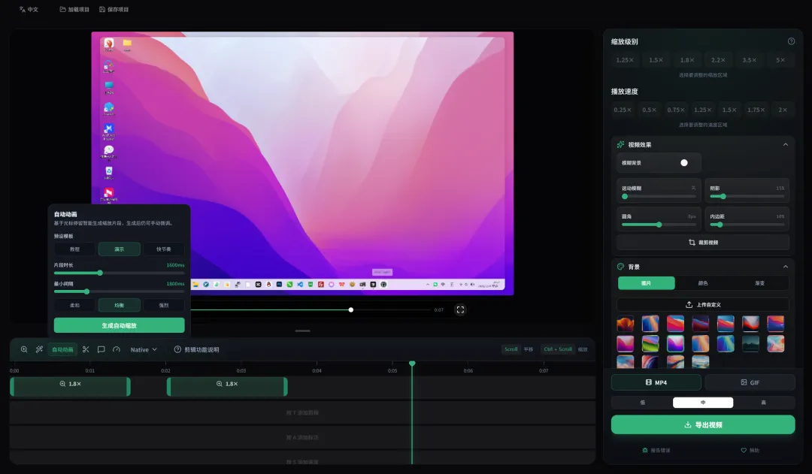Pick the orange flower background thumbnail

click(625, 324)
